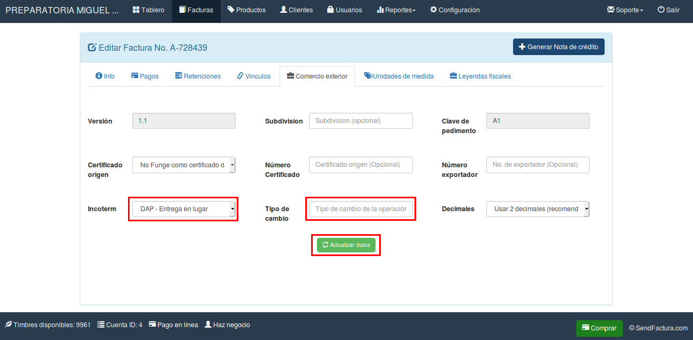Image resolution: width=693 pixels, height=340 pixels.
Task: Open the Incoterm dropdown
Action: pos(183,209)
